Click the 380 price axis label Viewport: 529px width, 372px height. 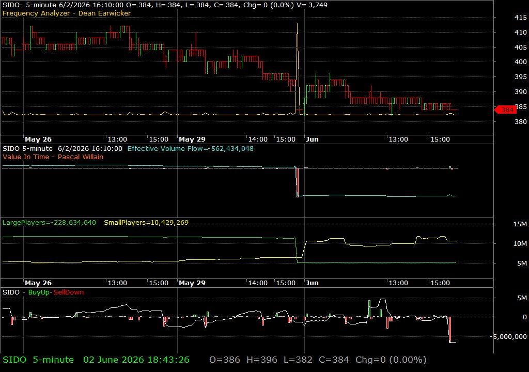[x=521, y=121]
